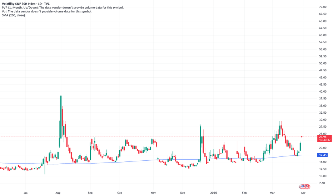Click the 15.00 price scale label
This screenshot has width=333, height=196.
(x=323, y=162)
